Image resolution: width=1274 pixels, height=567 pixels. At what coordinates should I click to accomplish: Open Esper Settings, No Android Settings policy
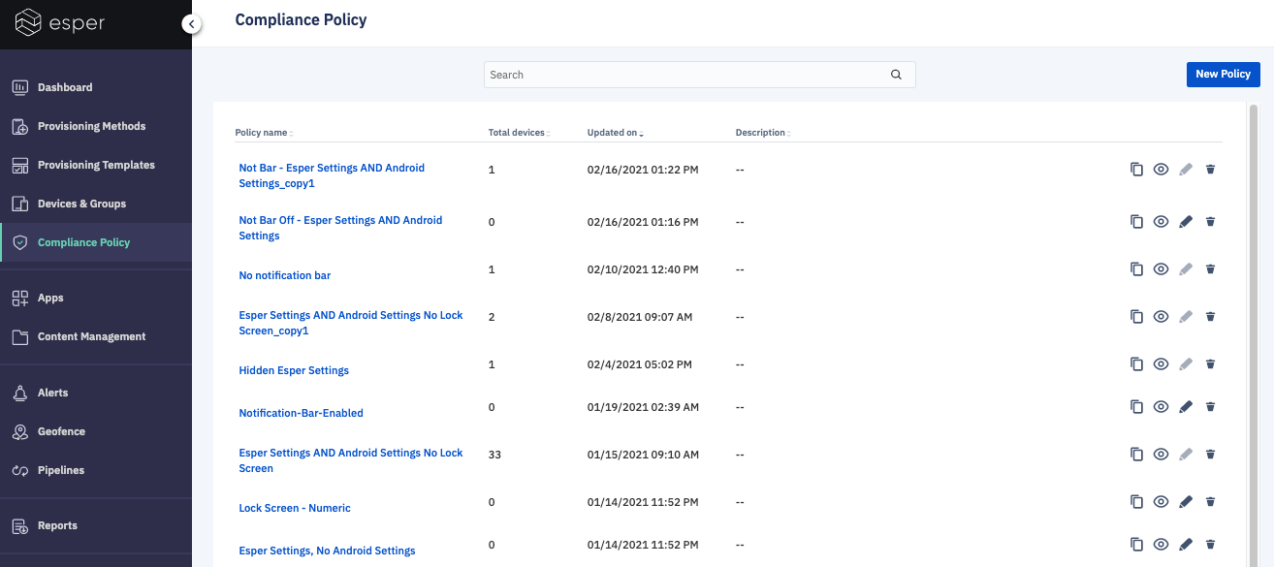[x=327, y=551]
